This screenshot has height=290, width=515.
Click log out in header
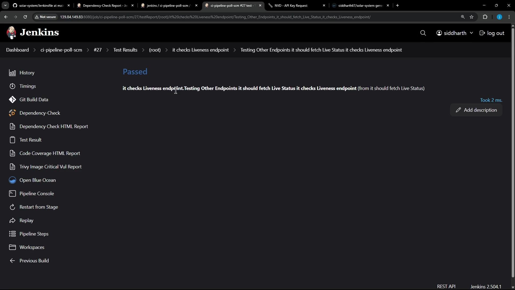point(492,33)
